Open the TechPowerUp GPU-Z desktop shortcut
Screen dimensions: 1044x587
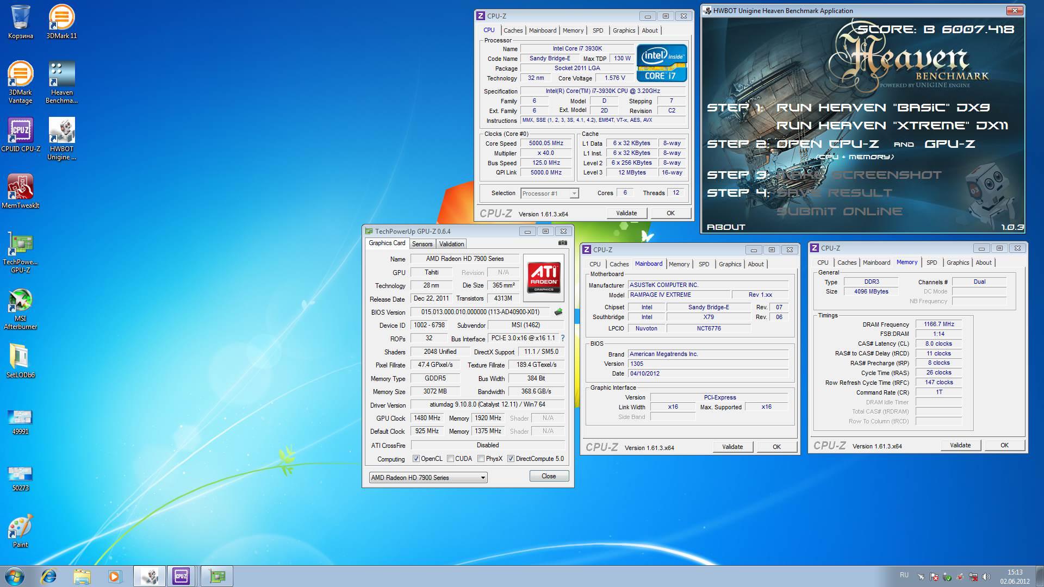pos(20,252)
